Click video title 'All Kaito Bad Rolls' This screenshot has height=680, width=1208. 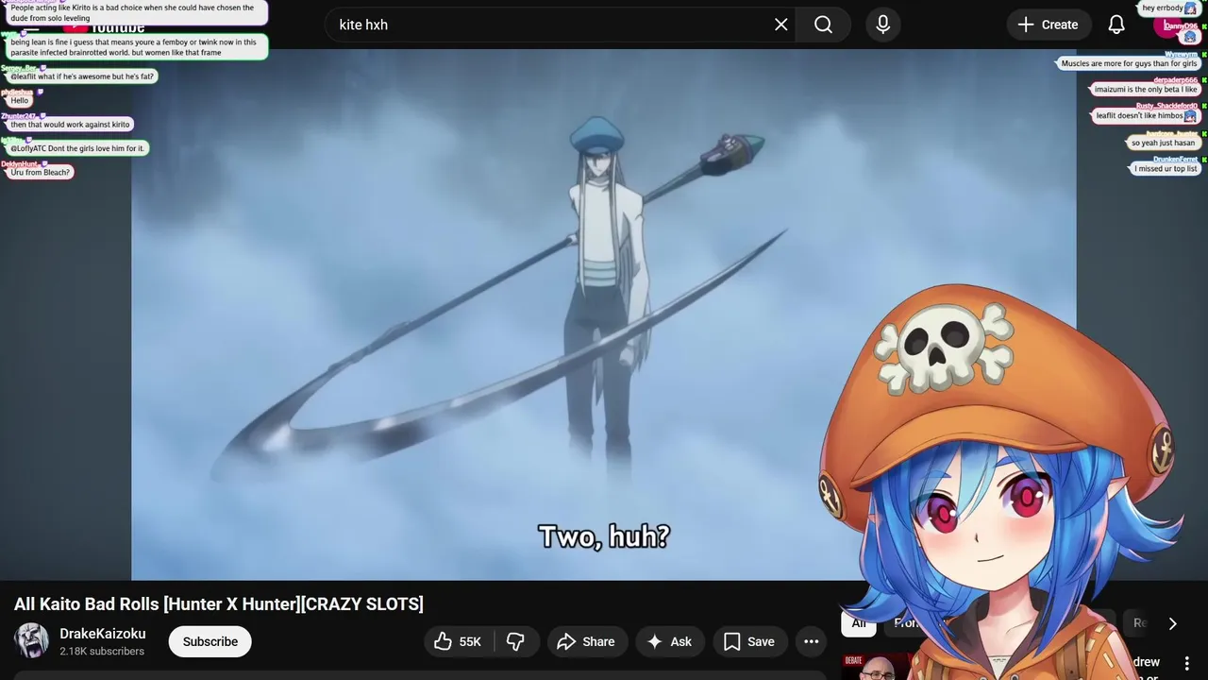[219, 603]
